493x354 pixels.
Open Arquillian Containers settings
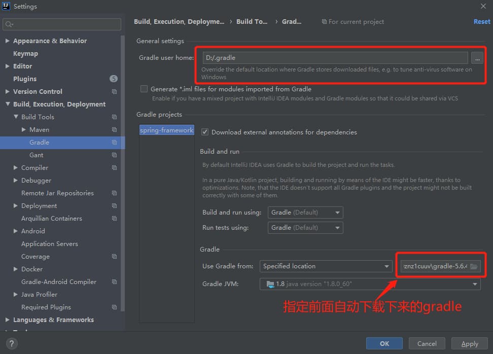52,218
